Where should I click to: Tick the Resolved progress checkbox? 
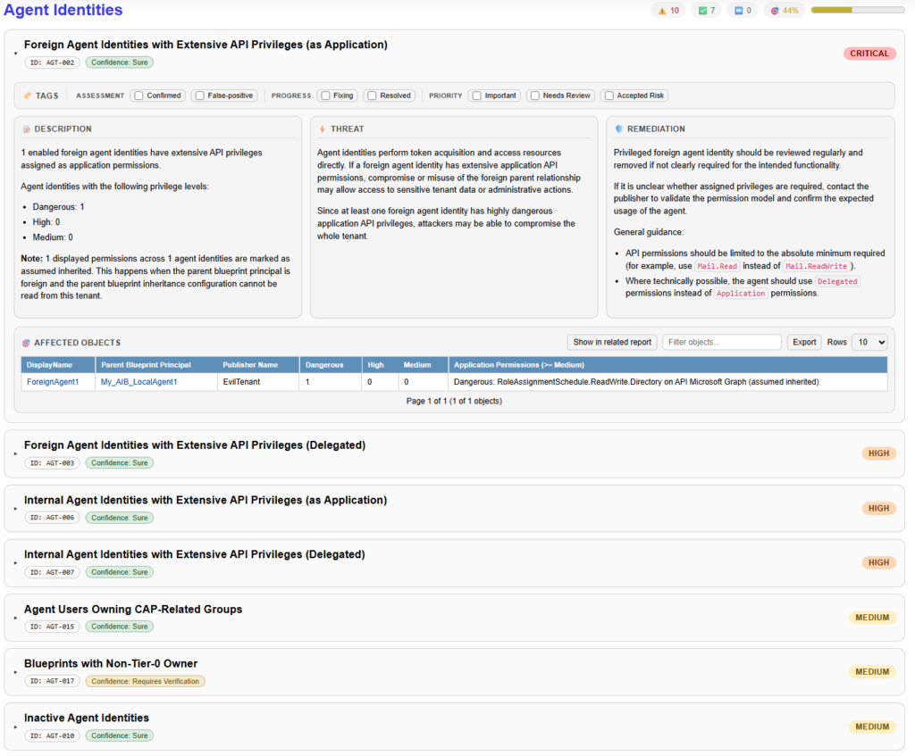point(372,96)
